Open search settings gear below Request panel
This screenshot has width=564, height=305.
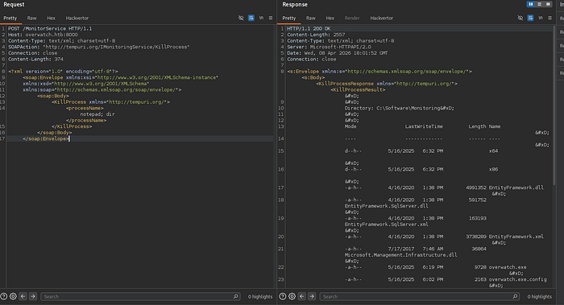pos(13,296)
